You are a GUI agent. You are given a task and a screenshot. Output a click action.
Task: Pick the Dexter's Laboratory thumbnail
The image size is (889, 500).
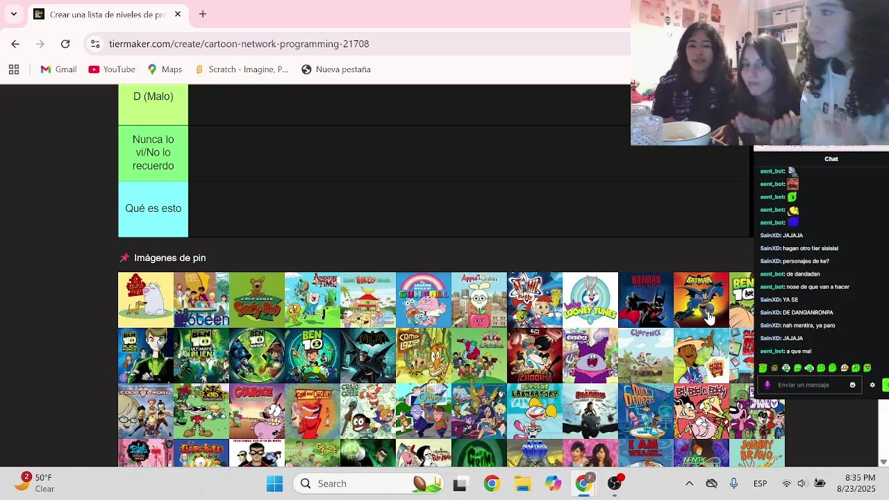click(535, 411)
